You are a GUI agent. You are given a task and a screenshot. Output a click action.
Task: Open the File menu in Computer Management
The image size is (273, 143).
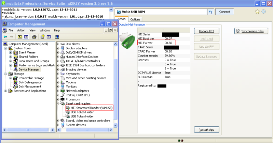click(x=11, y=30)
